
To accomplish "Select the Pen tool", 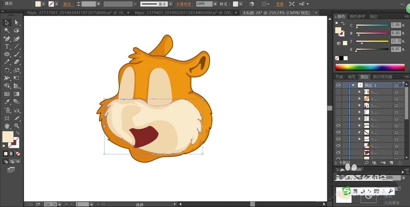I will pyautogui.click(x=7, y=39).
